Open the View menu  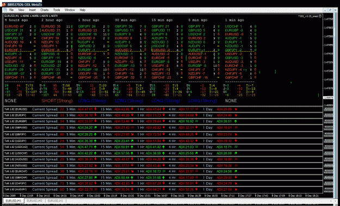[x=21, y=10]
